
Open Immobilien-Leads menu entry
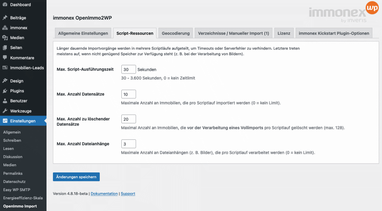(23, 68)
